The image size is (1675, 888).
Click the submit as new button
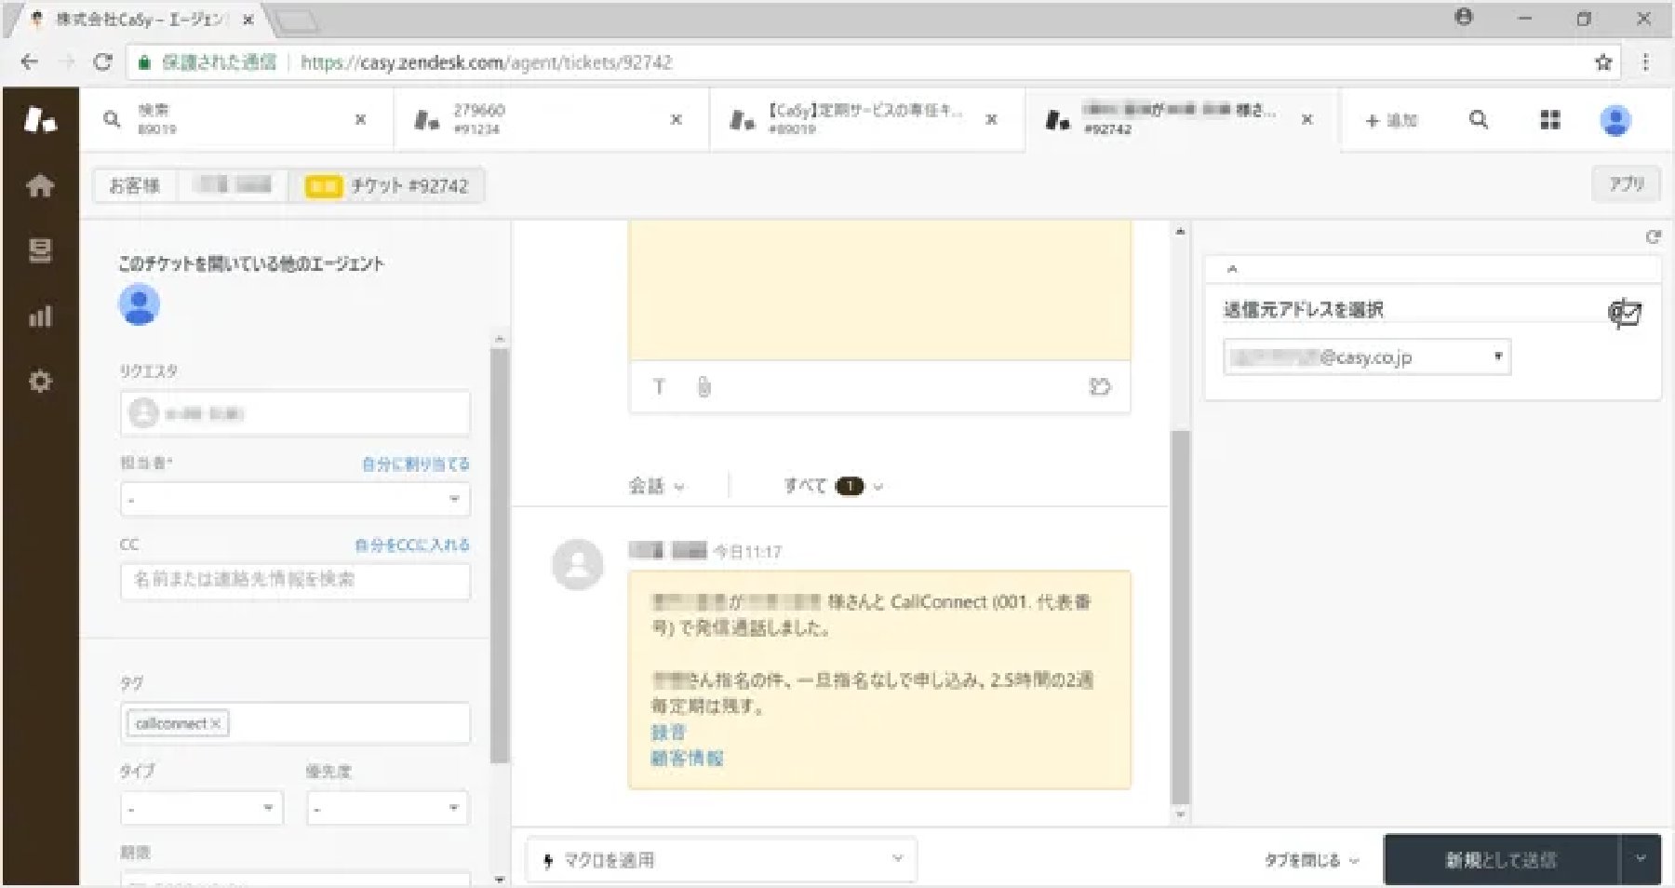click(x=1502, y=859)
